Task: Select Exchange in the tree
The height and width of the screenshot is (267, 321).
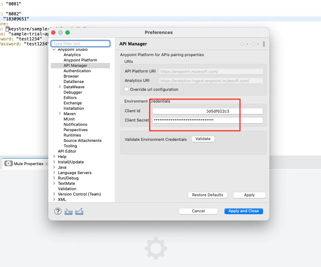Action: [73, 103]
